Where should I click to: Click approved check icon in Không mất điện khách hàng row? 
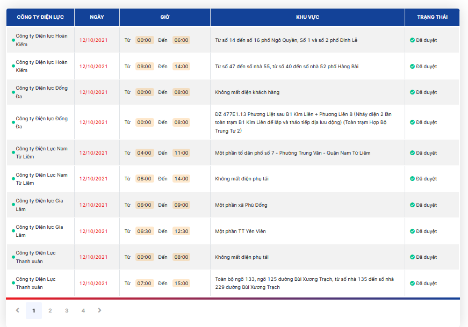(x=412, y=92)
